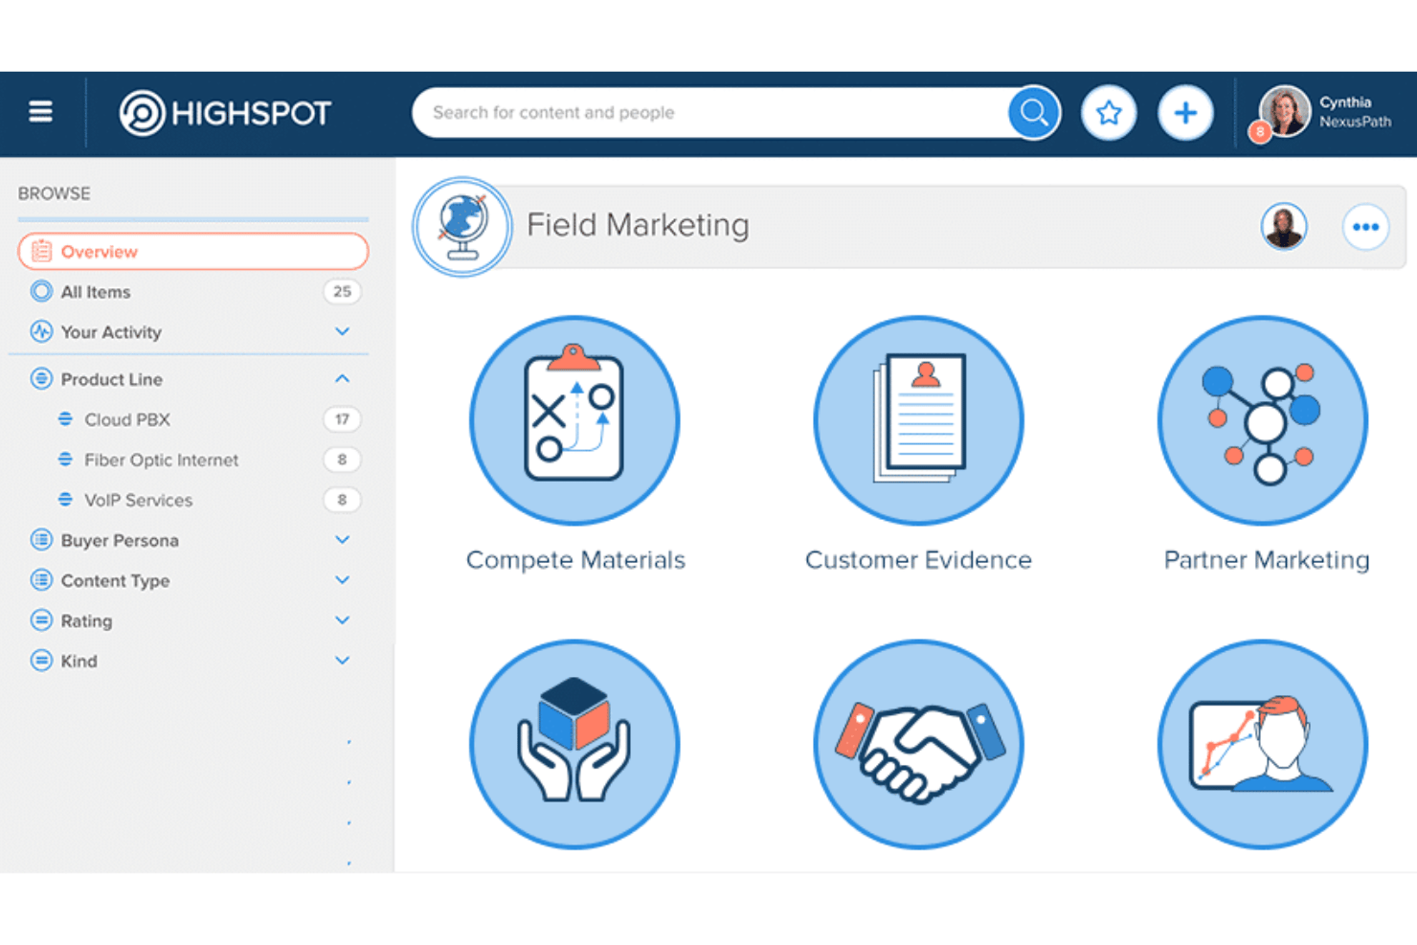This screenshot has width=1417, height=945.
Task: Click the Field Marketing title
Action: point(638,225)
